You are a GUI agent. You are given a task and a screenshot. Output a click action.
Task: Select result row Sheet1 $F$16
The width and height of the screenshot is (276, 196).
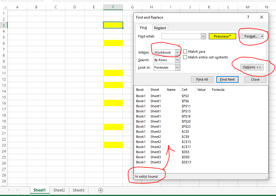pos(201,116)
